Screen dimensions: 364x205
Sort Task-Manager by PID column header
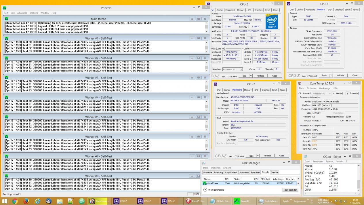[x=226, y=179]
